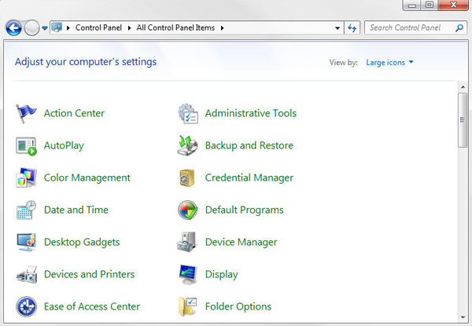Click the Color Management icon
472x326 pixels.
click(x=26, y=178)
